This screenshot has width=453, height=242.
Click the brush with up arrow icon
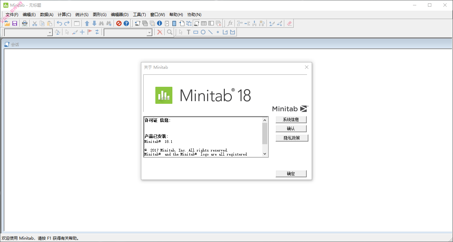coord(272,23)
